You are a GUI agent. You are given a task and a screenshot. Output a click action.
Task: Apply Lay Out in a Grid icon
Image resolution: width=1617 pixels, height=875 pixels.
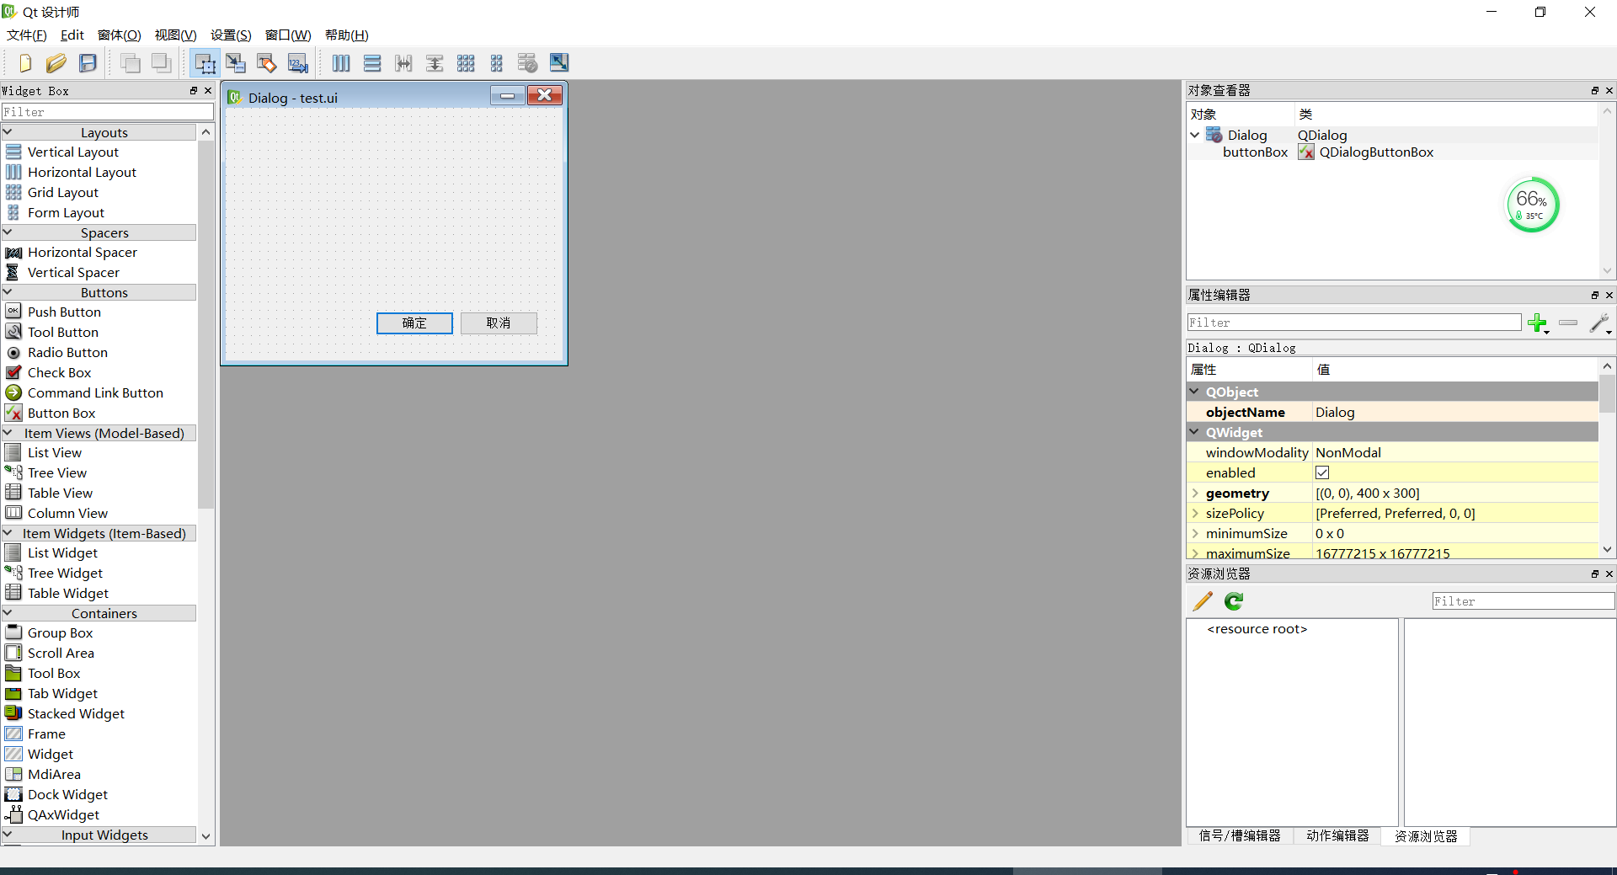click(x=466, y=63)
